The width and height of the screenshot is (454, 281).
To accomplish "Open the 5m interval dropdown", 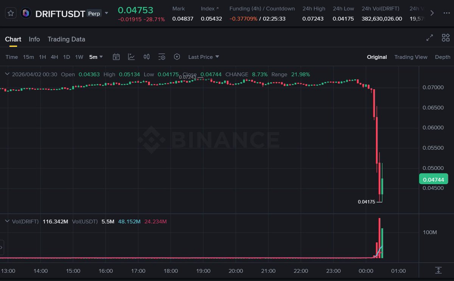I will pos(96,57).
